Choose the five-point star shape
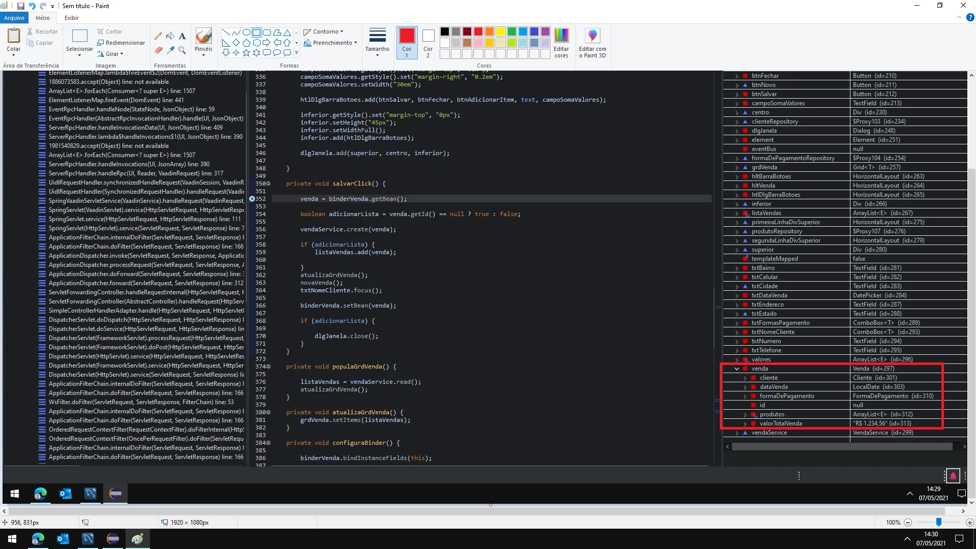Screen dimensions: 976x549 (x=246, y=52)
